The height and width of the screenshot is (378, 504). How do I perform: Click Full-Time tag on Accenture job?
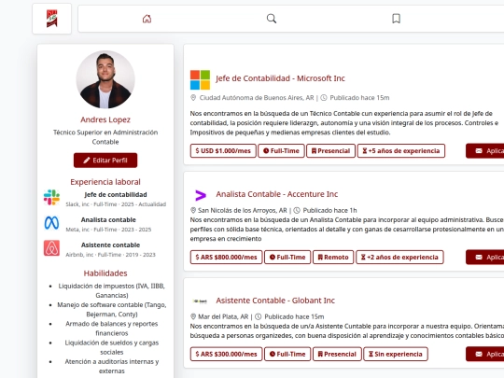tap(287, 258)
